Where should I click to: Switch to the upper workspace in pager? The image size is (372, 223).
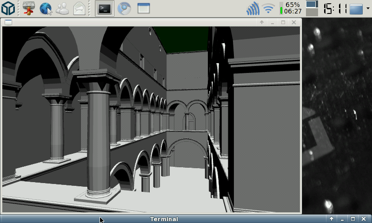[312, 4]
